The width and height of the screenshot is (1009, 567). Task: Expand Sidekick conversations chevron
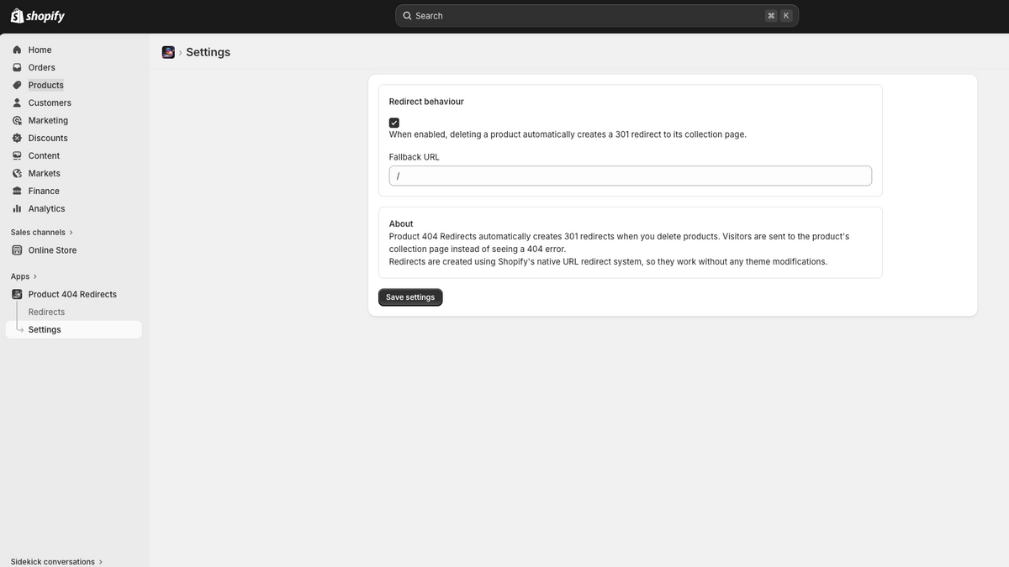tap(101, 562)
